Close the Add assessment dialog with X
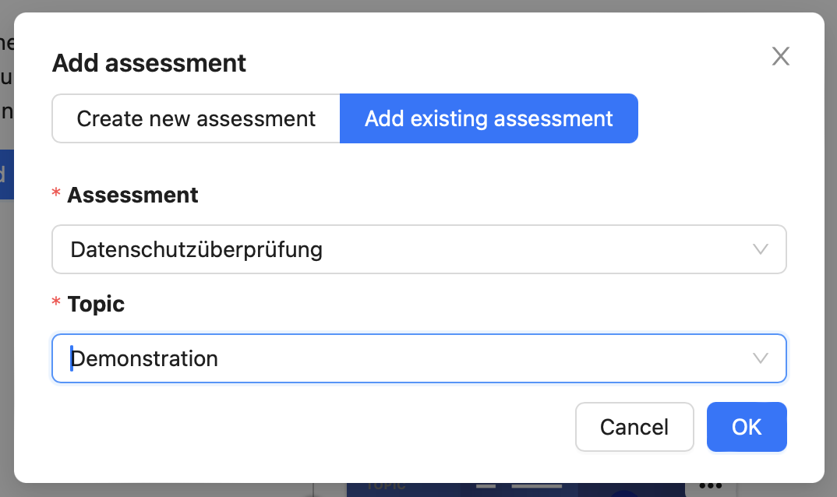 [x=780, y=56]
